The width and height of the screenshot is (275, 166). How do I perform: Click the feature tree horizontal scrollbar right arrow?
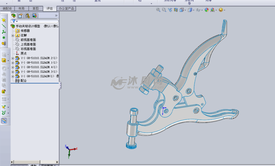(57, 162)
